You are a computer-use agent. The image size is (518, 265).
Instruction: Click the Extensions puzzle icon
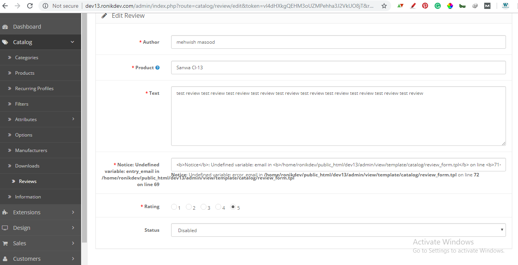[x=5, y=212]
